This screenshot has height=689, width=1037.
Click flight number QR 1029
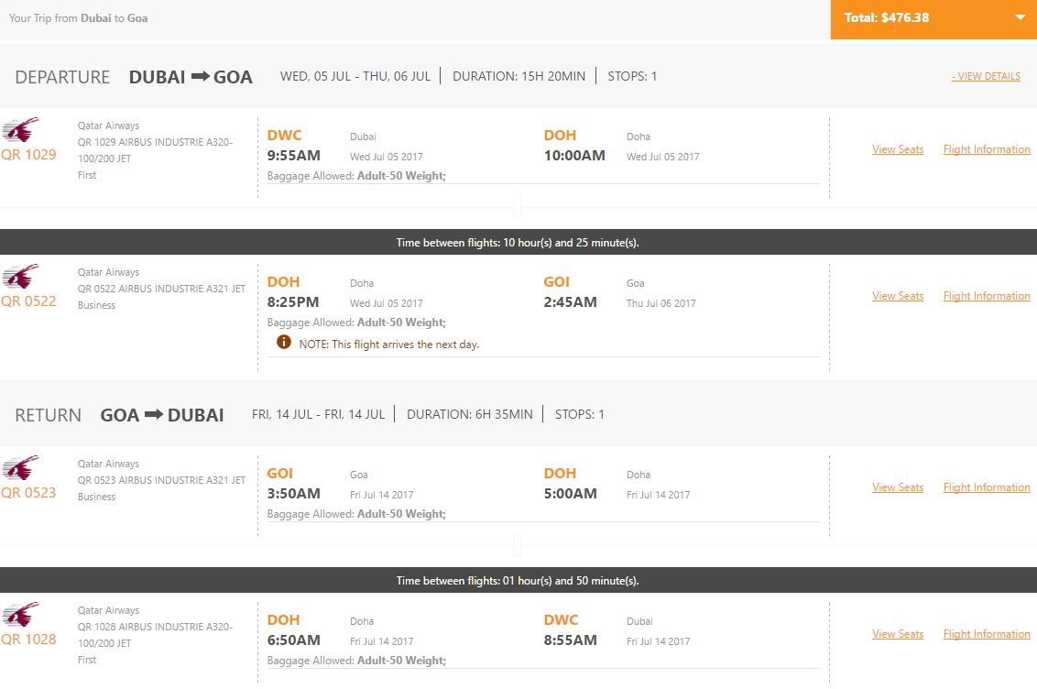[x=28, y=155]
